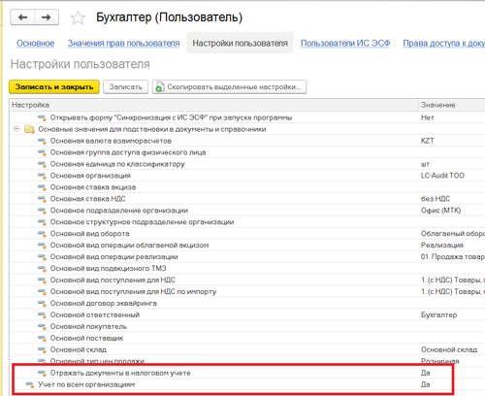The image size is (485, 396).
Task: Click the Настройка column header
Action: [213, 105]
